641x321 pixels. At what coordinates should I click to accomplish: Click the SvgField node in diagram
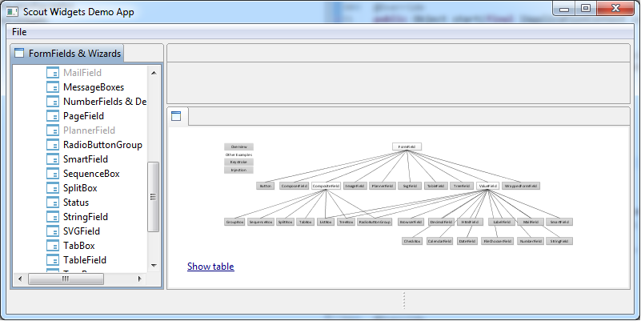coord(410,186)
